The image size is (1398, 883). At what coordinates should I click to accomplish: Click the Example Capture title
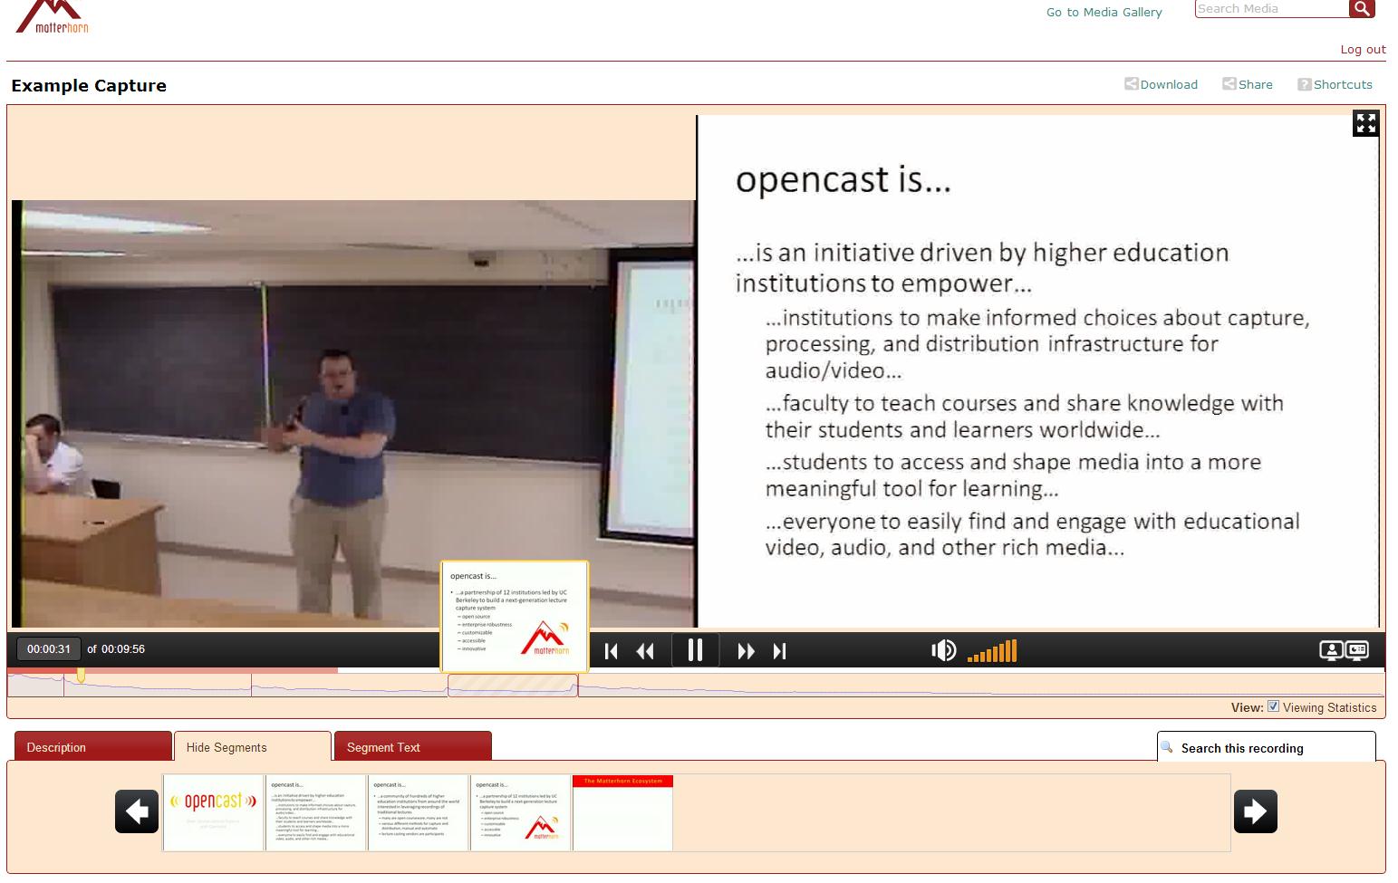[x=89, y=86]
